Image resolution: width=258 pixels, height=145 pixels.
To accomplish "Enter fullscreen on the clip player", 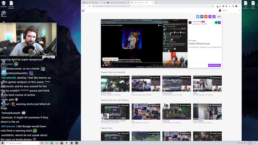I will click(185, 65).
